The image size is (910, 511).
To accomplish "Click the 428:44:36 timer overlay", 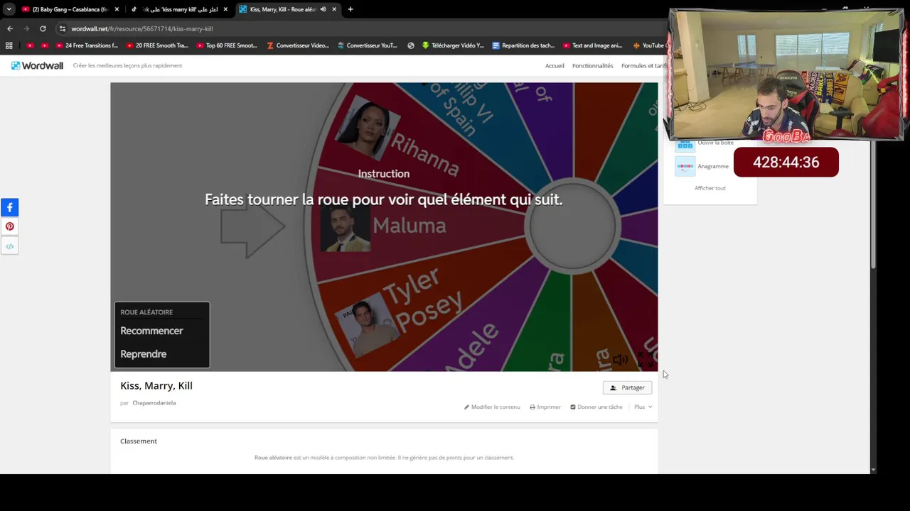I will pos(786,162).
